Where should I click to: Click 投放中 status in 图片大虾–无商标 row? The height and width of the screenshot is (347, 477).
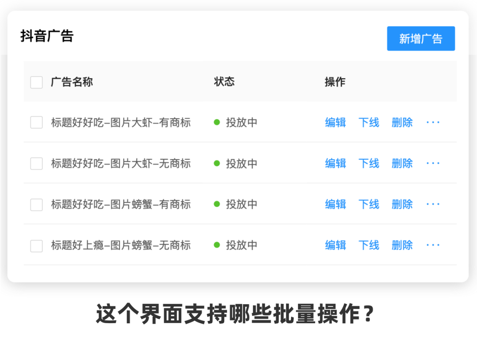point(235,163)
